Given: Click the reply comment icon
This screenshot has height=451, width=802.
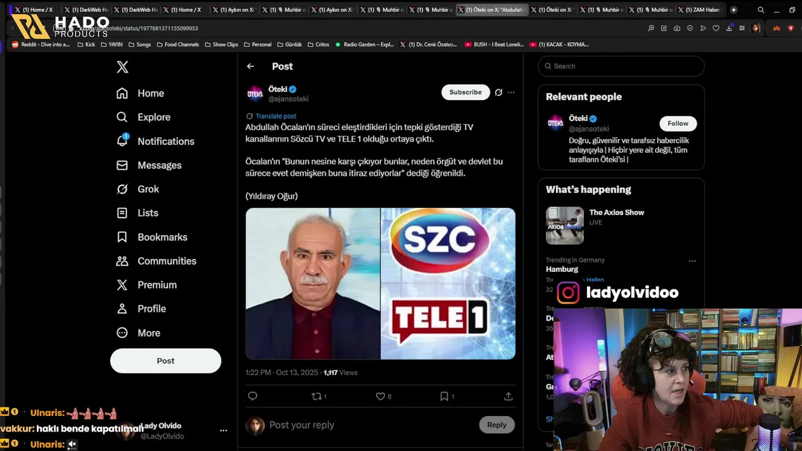Looking at the screenshot, I should point(253,396).
